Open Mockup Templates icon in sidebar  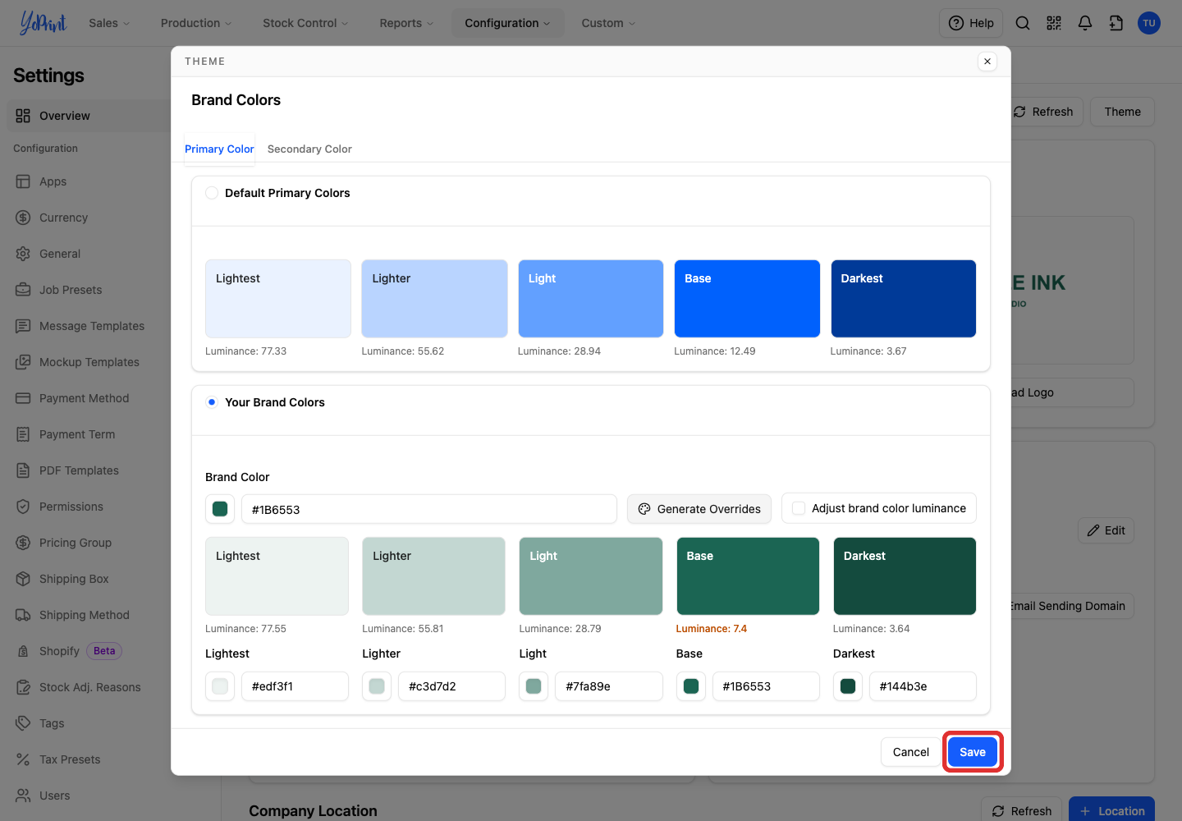pyautogui.click(x=23, y=362)
